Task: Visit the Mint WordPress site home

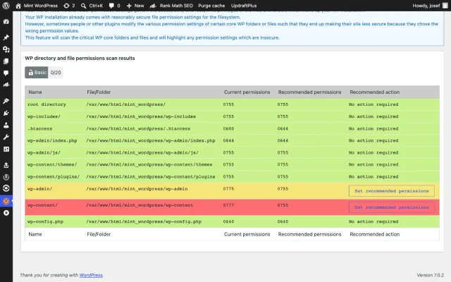Action: (37, 6)
